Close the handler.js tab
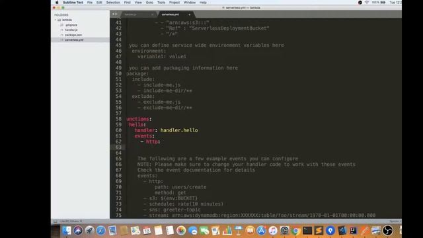Image resolution: width=423 pixels, height=238 pixels. click(x=153, y=15)
